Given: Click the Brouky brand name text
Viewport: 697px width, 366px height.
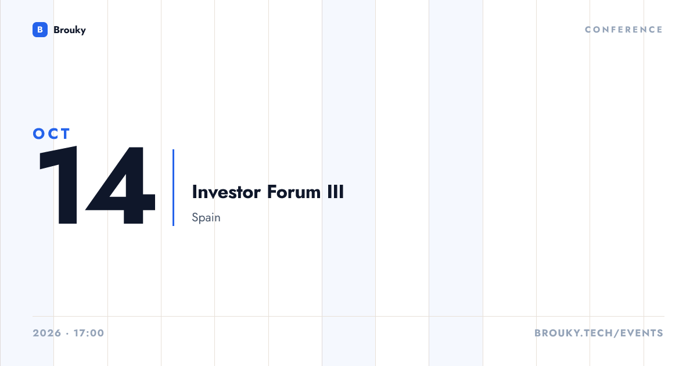Looking at the screenshot, I should 70,30.
